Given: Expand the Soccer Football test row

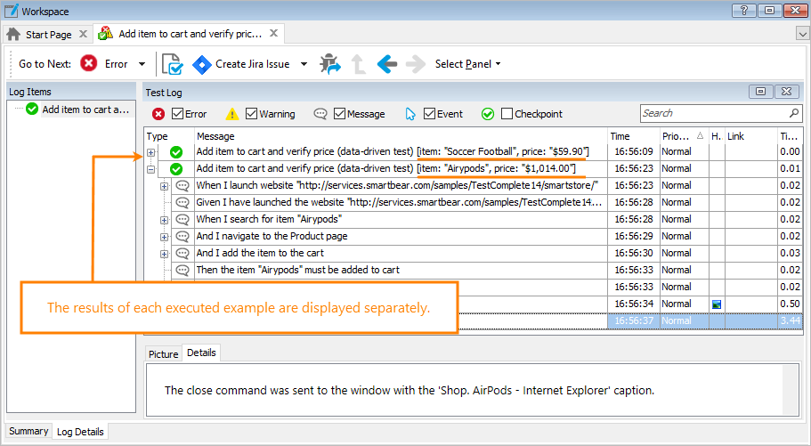Looking at the screenshot, I should [x=151, y=152].
